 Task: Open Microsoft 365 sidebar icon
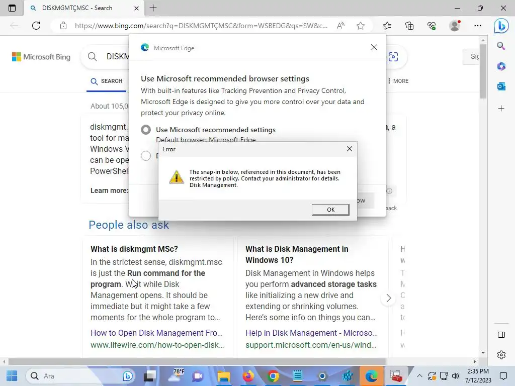(501, 66)
